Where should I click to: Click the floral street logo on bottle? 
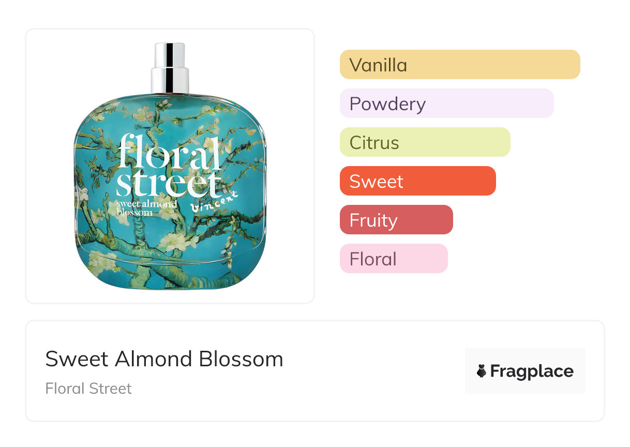pos(170,166)
